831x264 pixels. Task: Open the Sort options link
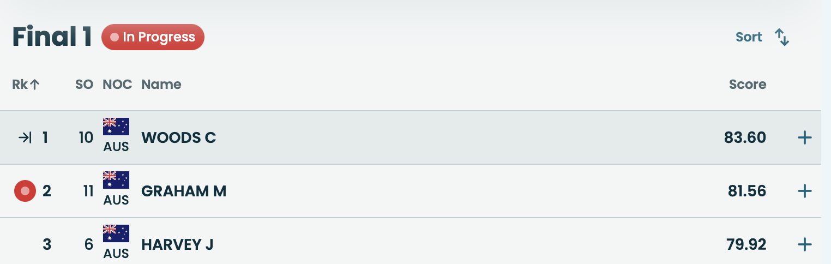click(749, 37)
